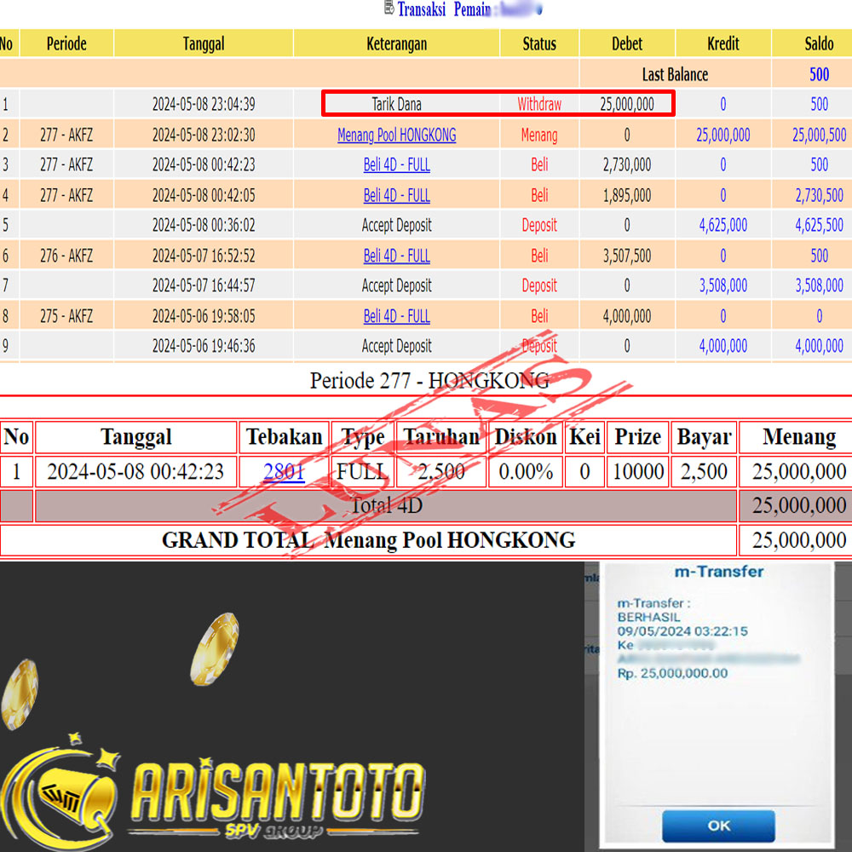Image resolution: width=852 pixels, height=852 pixels.
Task: Click the Tarik Dana description cell
Action: pos(397,104)
